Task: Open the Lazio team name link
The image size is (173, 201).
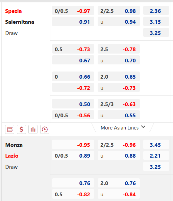Action: pos(12,156)
